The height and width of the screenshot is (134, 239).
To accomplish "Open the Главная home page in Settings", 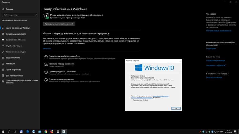I will pos(9,9).
